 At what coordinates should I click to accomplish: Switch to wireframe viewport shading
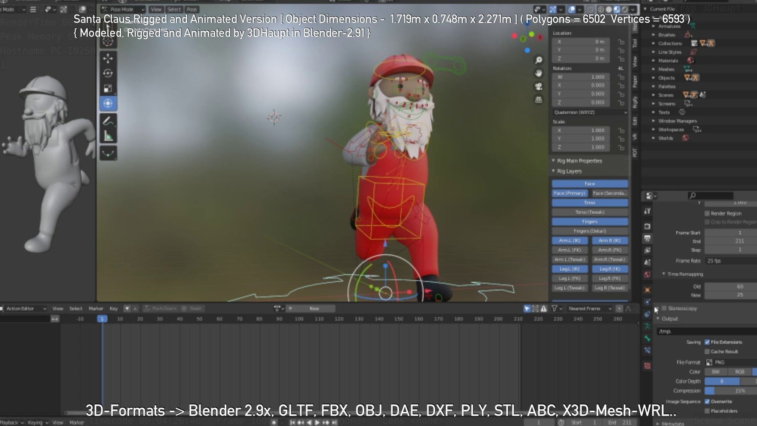tap(601, 9)
